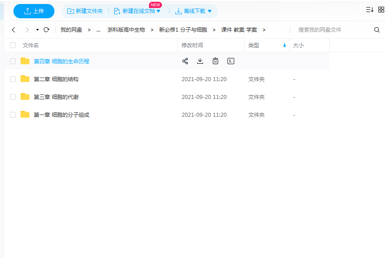The height and width of the screenshot is (258, 385).
Task: Sort by 文件名 column header
Action: coord(31,45)
